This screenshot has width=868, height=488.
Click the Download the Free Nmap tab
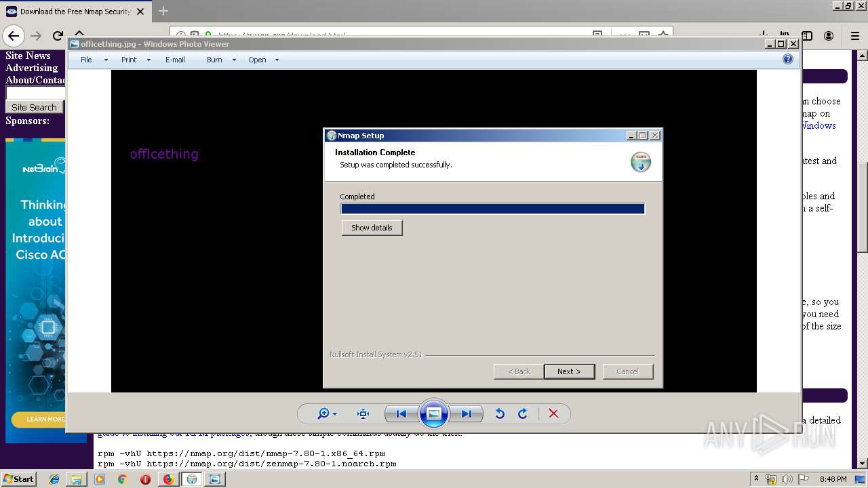75,12
